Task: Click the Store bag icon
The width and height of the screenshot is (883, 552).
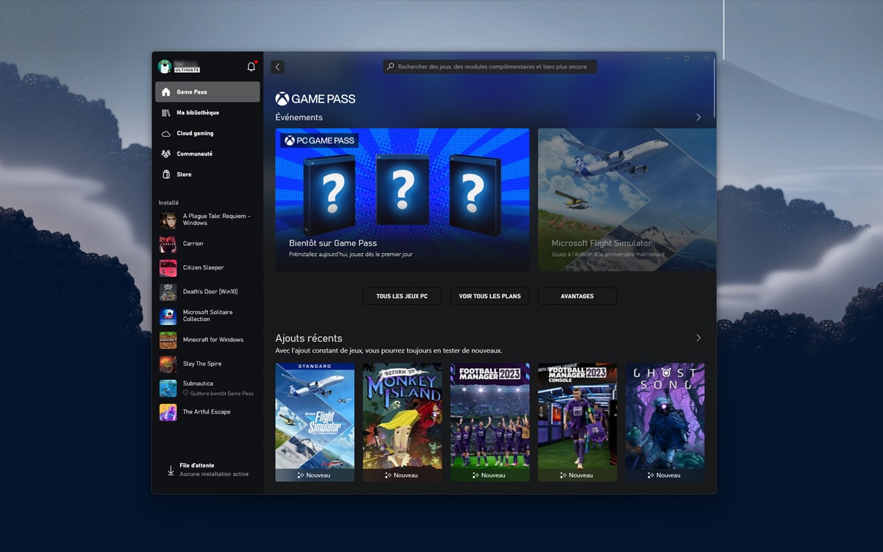Action: pyautogui.click(x=166, y=174)
